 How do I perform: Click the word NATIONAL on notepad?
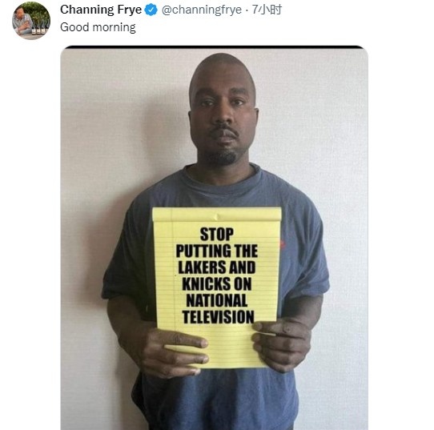[217, 300]
